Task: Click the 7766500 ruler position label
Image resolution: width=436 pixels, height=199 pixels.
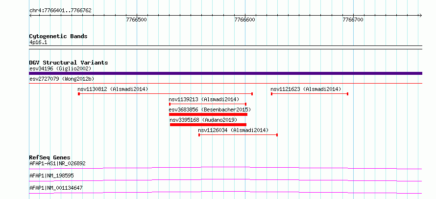Action: 137,20
